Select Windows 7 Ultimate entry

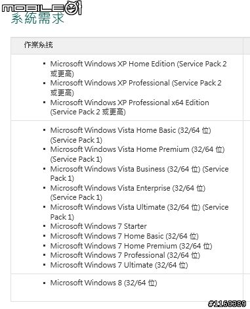(119, 265)
